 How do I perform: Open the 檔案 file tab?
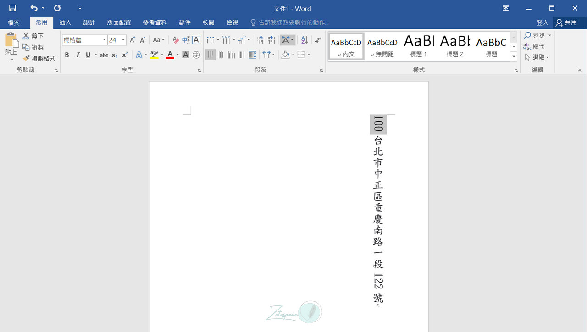pyautogui.click(x=14, y=22)
